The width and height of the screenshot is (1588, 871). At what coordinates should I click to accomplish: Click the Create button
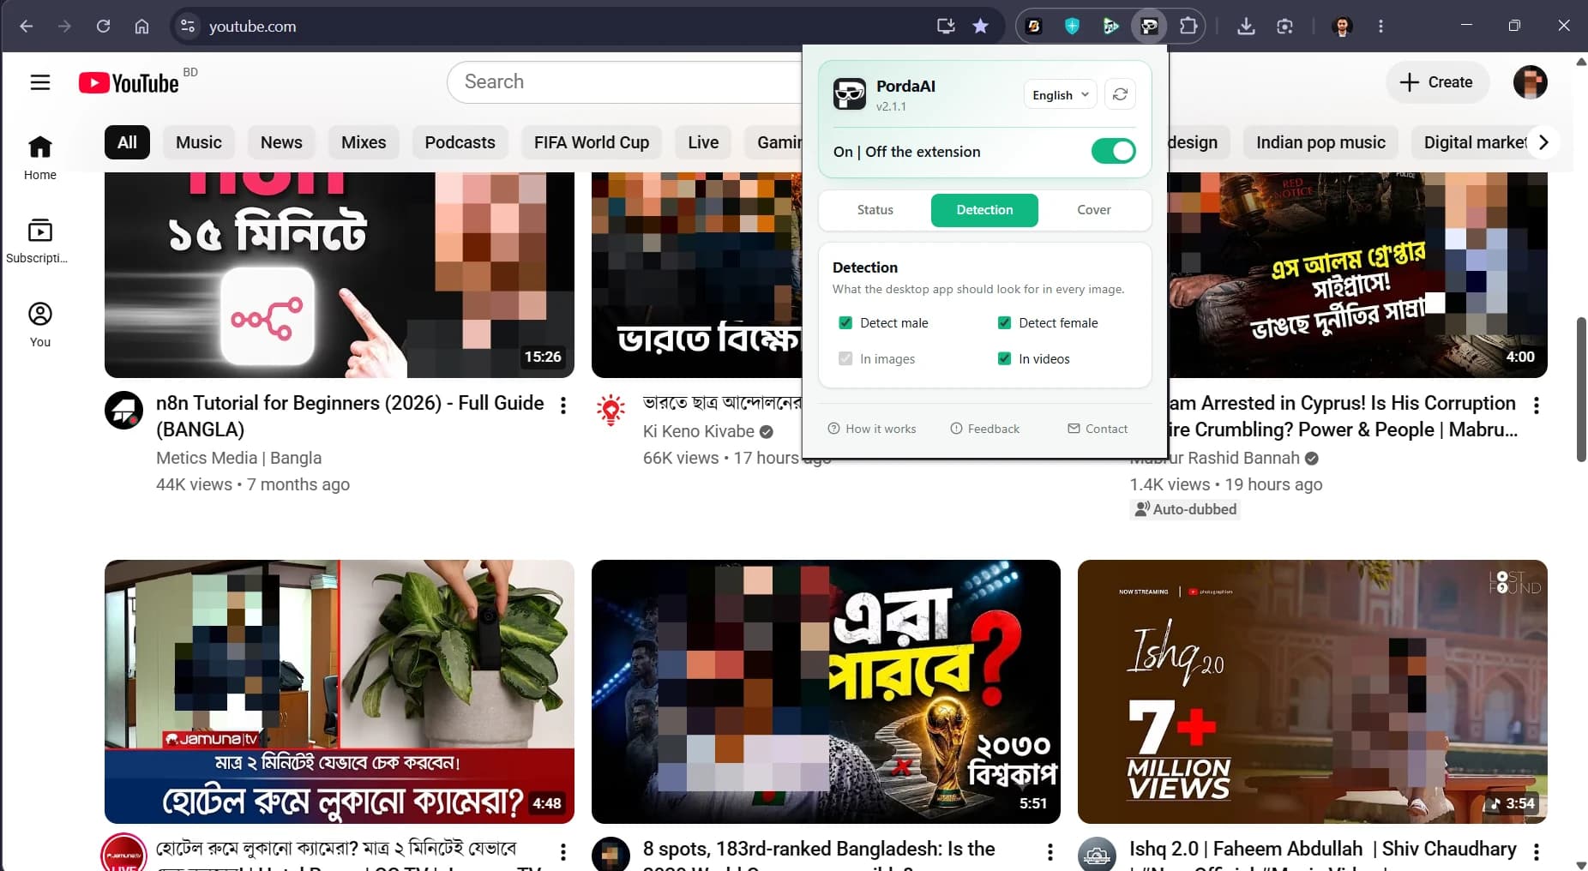click(1436, 82)
